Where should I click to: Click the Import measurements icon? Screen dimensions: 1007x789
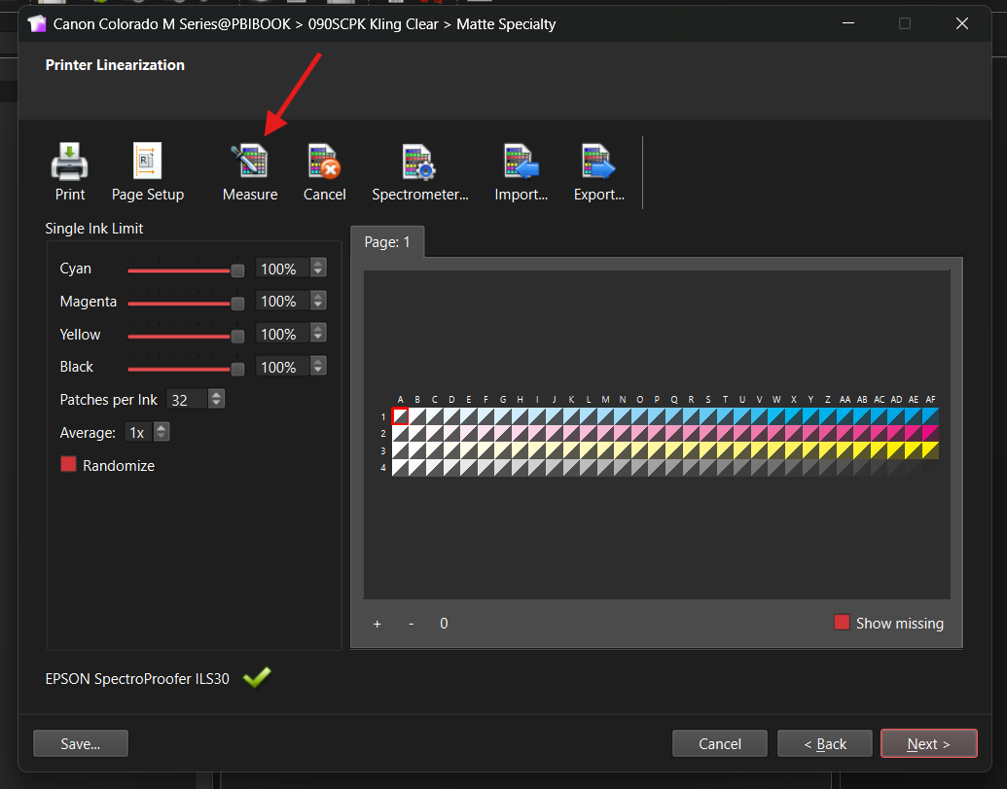tap(521, 162)
